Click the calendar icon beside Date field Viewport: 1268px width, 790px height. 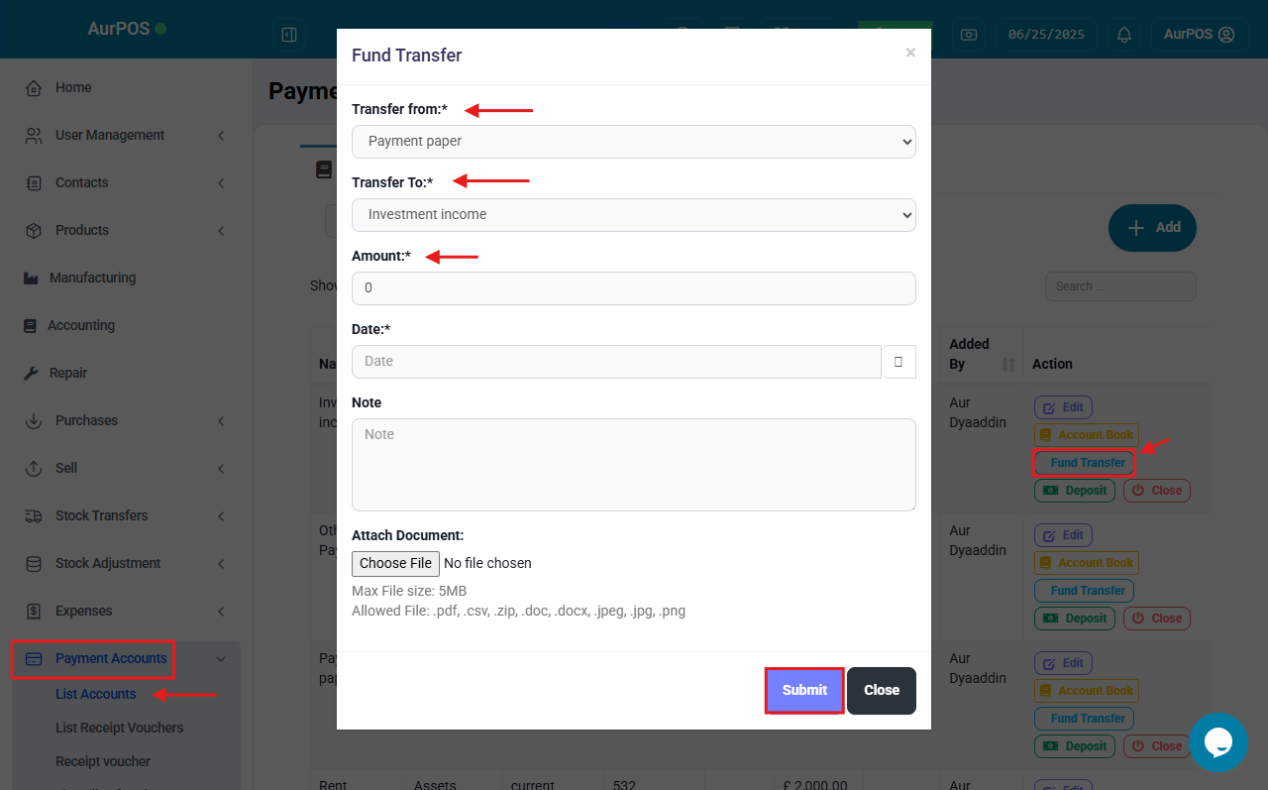coord(898,362)
